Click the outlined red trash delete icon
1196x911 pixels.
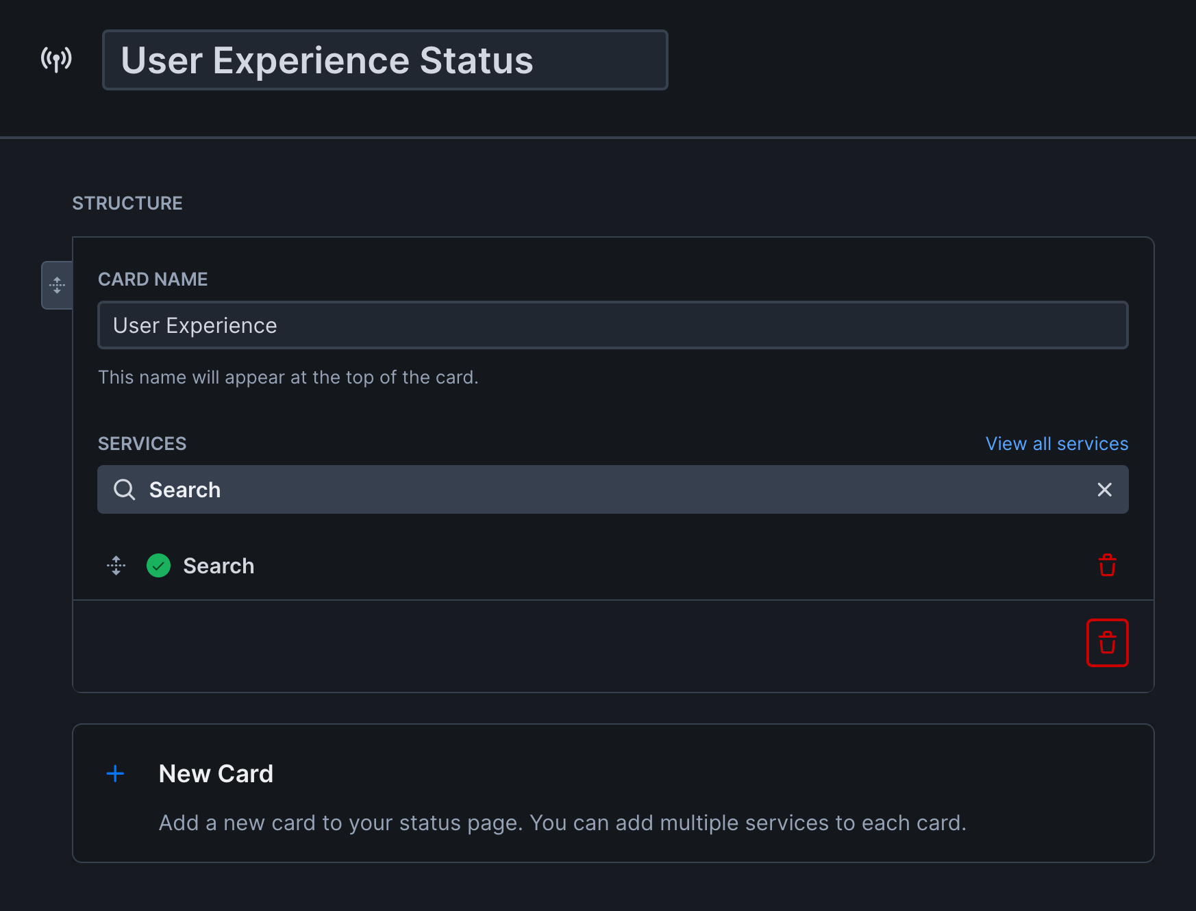pos(1107,642)
